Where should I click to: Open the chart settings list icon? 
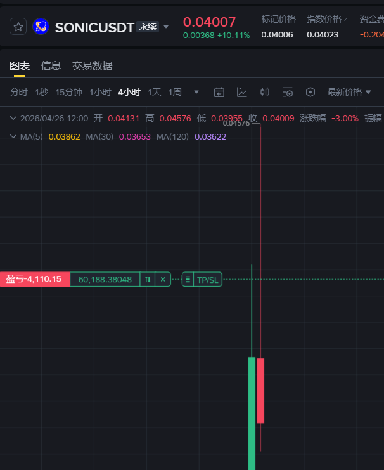[x=288, y=92]
